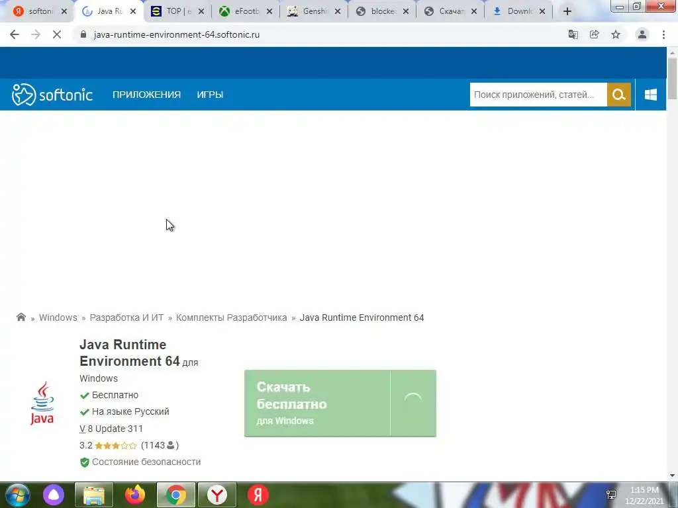The image size is (678, 508).
Task: Click the Windows breadcrumb link
Action: (58, 317)
